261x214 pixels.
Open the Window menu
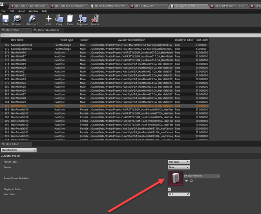(33, 11)
